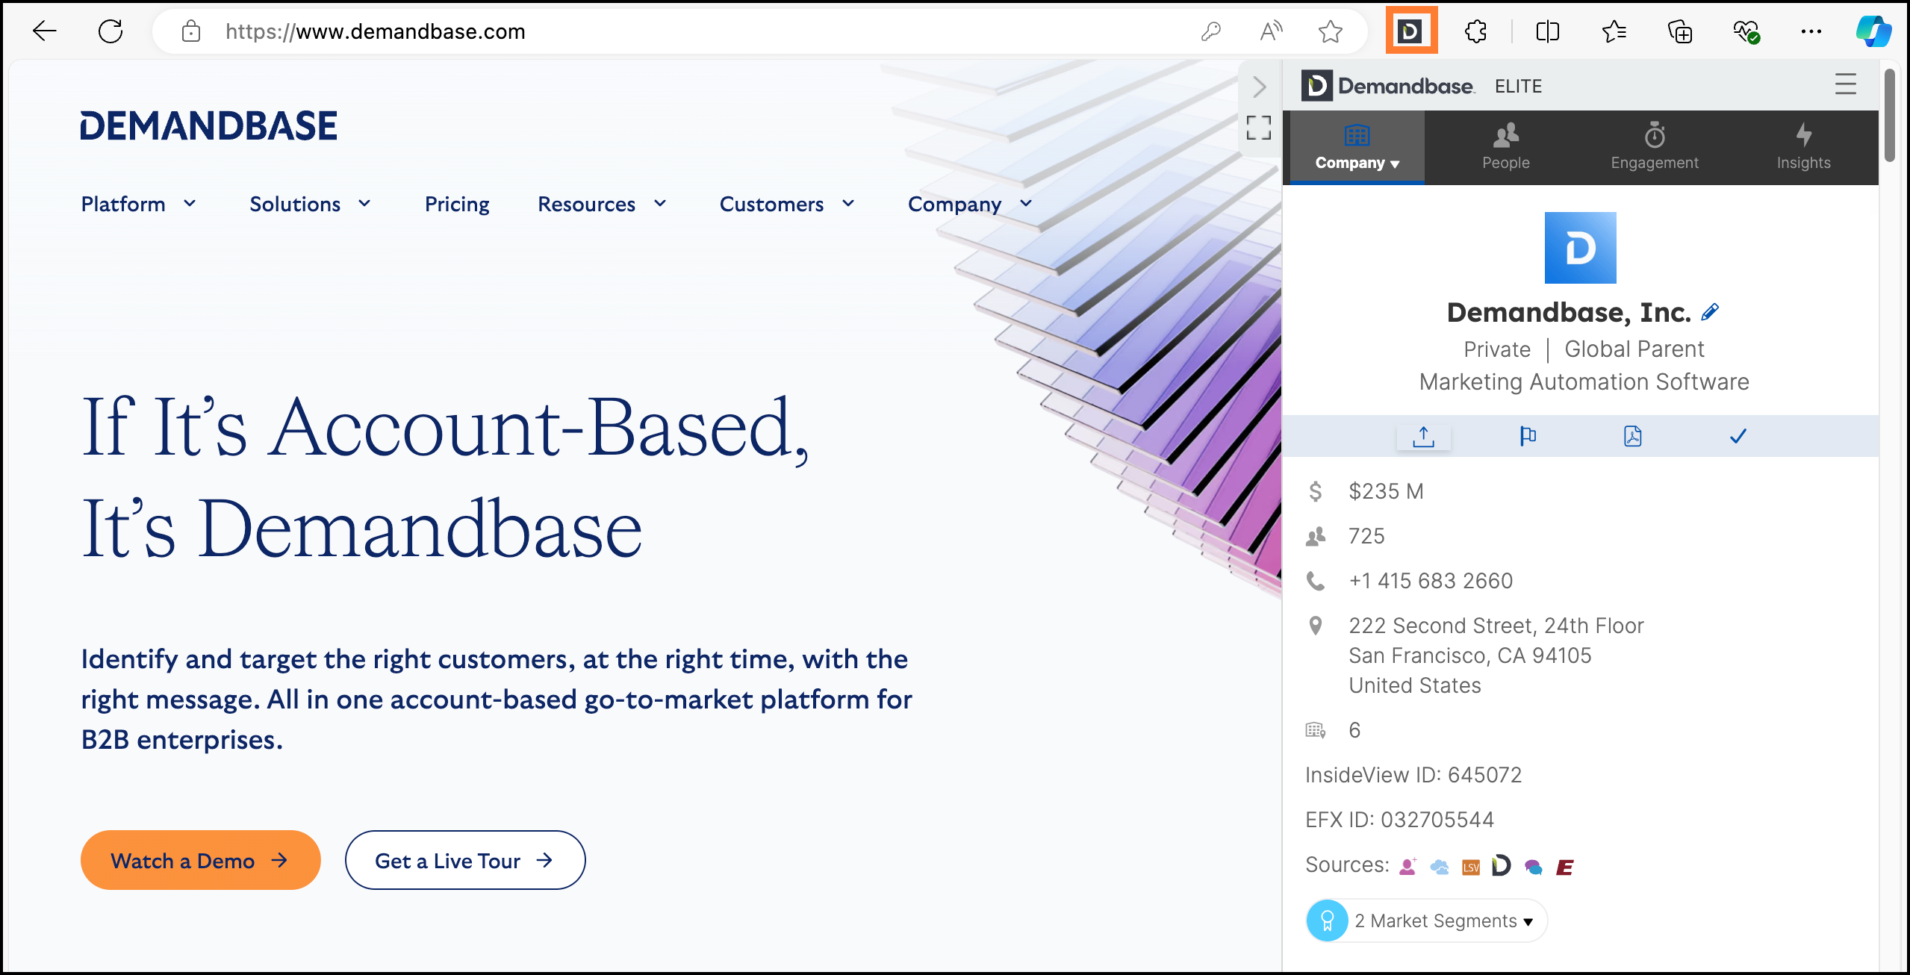Screen dimensions: 1910x975
Task: Click the site lock icon in the address bar
Action: pos(191,31)
